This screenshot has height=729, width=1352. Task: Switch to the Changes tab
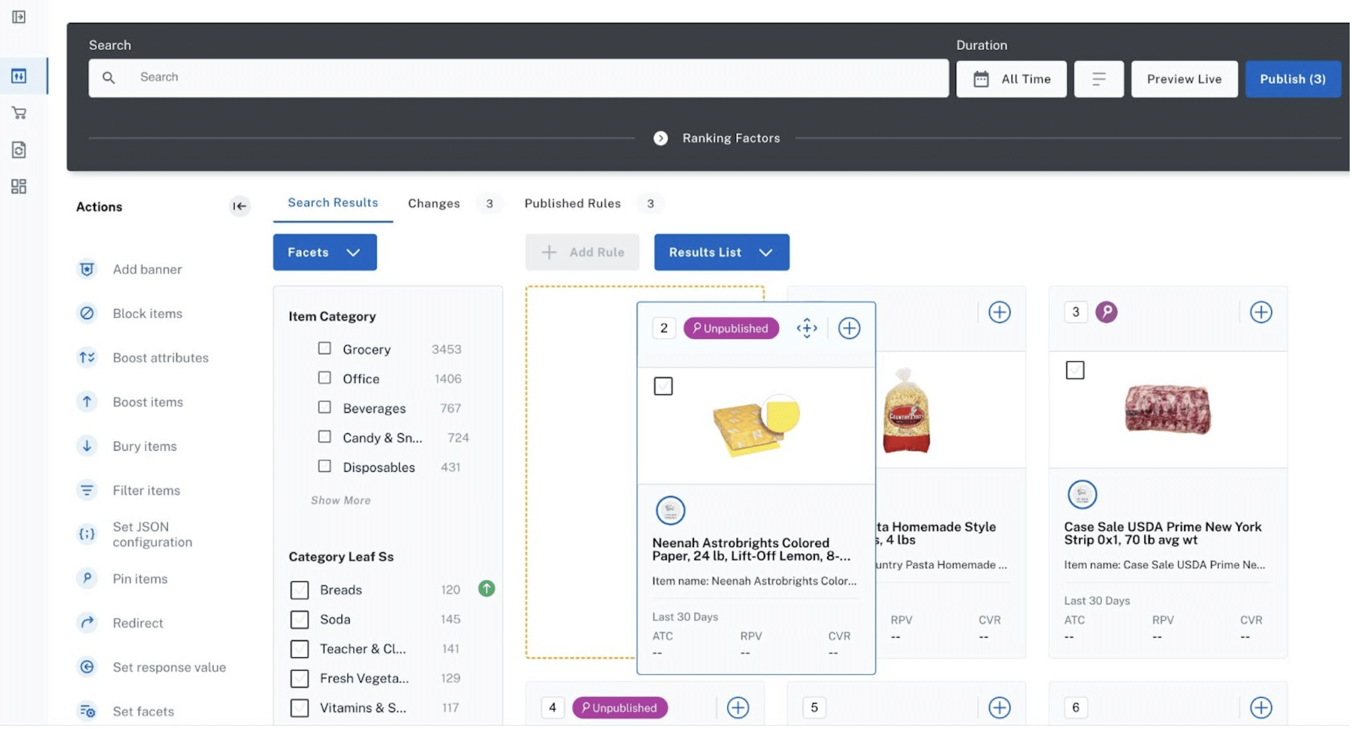coord(434,203)
